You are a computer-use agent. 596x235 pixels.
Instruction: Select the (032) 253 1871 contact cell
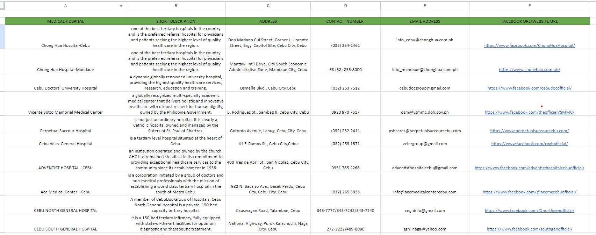345,141
